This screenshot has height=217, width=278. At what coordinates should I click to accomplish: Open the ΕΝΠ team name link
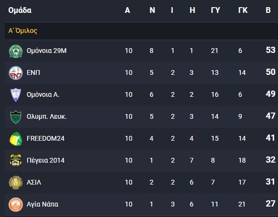[x=33, y=72]
